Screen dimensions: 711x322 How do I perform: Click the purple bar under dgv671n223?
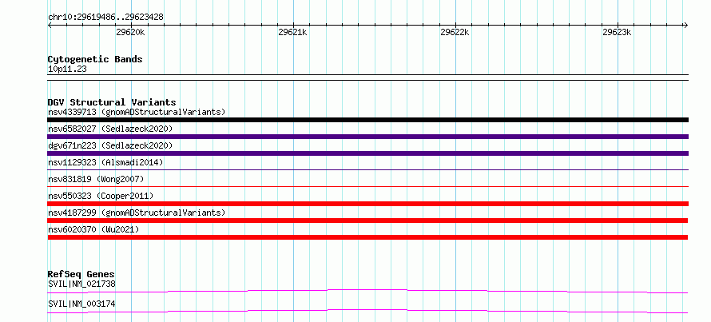pyautogui.click(x=367, y=153)
